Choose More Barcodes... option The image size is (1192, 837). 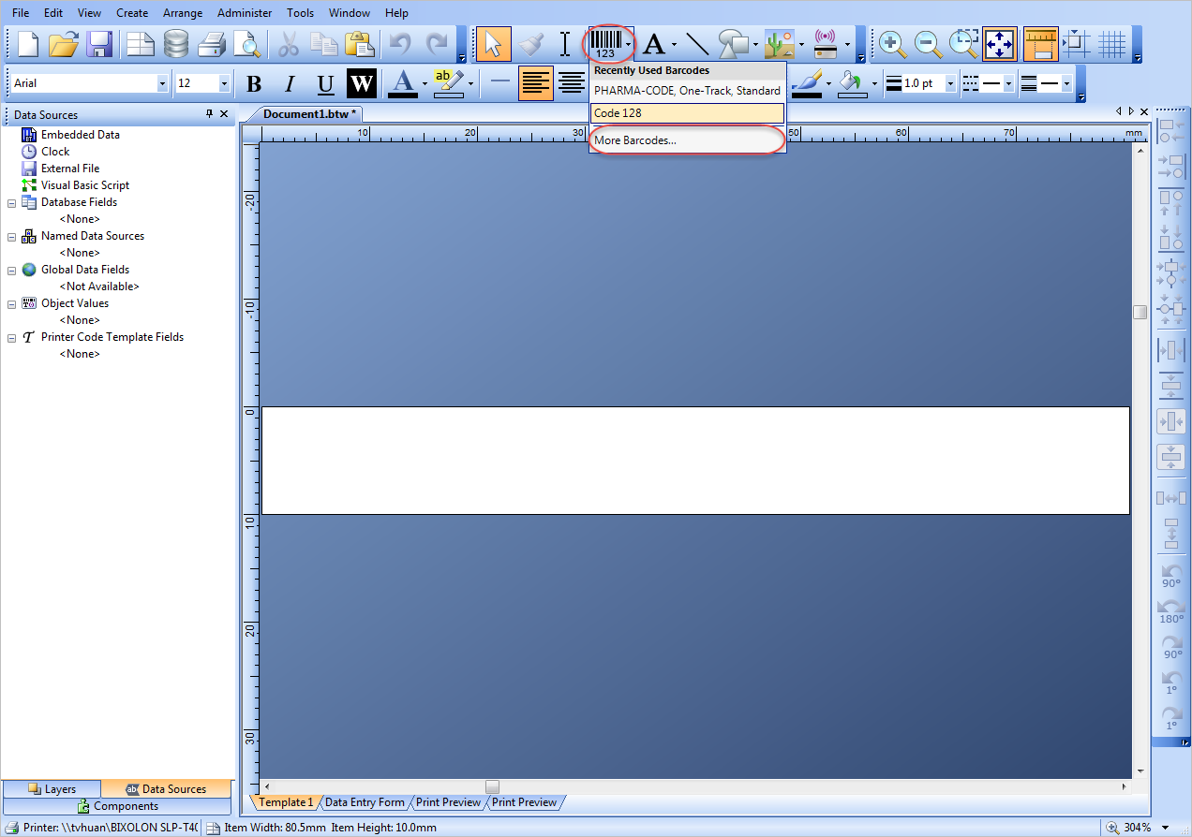pyautogui.click(x=687, y=140)
